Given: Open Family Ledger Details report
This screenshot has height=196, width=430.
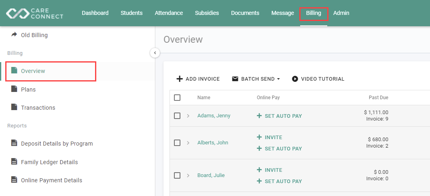Looking at the screenshot, I should click(x=49, y=162).
